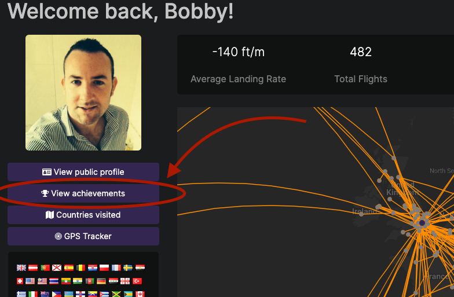Open the View public profile button

point(83,172)
